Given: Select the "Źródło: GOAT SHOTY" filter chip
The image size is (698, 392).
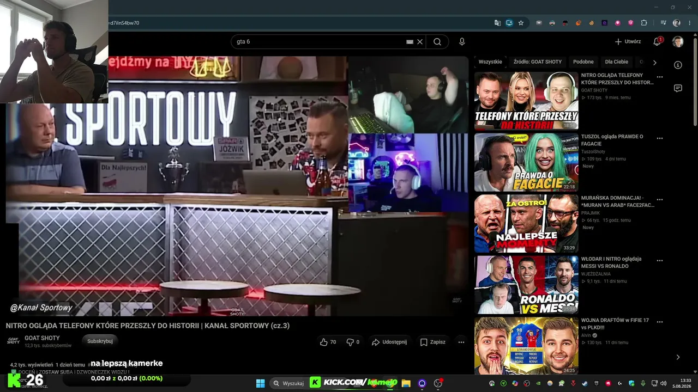Looking at the screenshot, I should point(538,62).
